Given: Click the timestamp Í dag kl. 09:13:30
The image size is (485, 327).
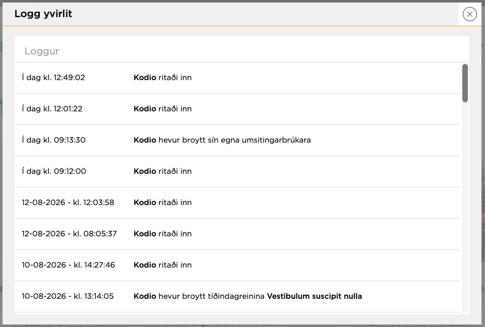Looking at the screenshot, I should click(x=53, y=140).
